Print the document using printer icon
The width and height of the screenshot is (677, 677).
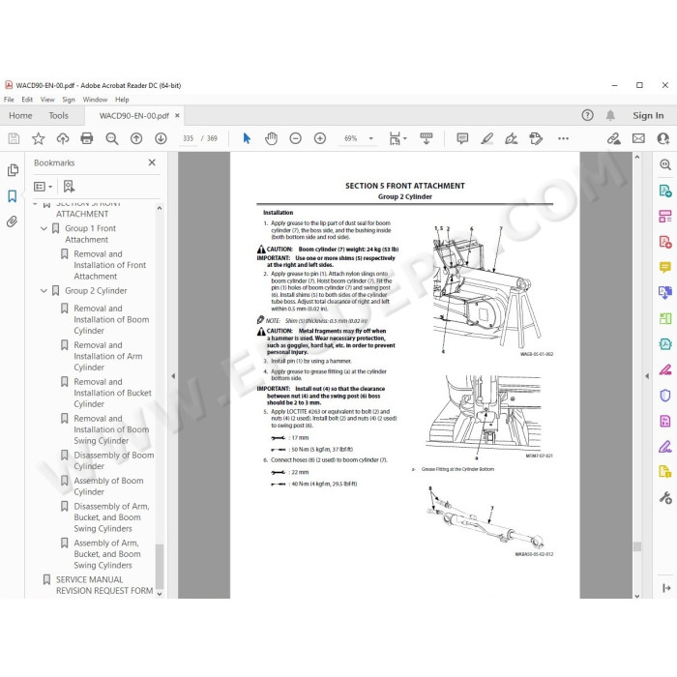(x=87, y=138)
